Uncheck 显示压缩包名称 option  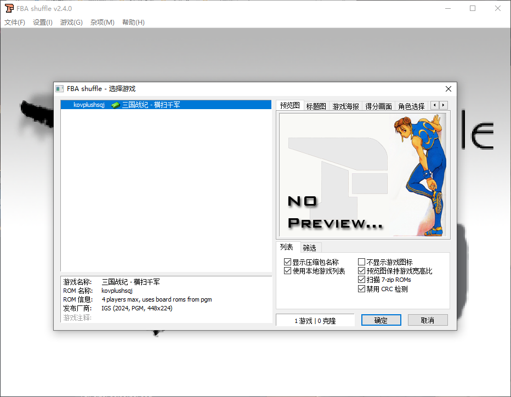[287, 262]
